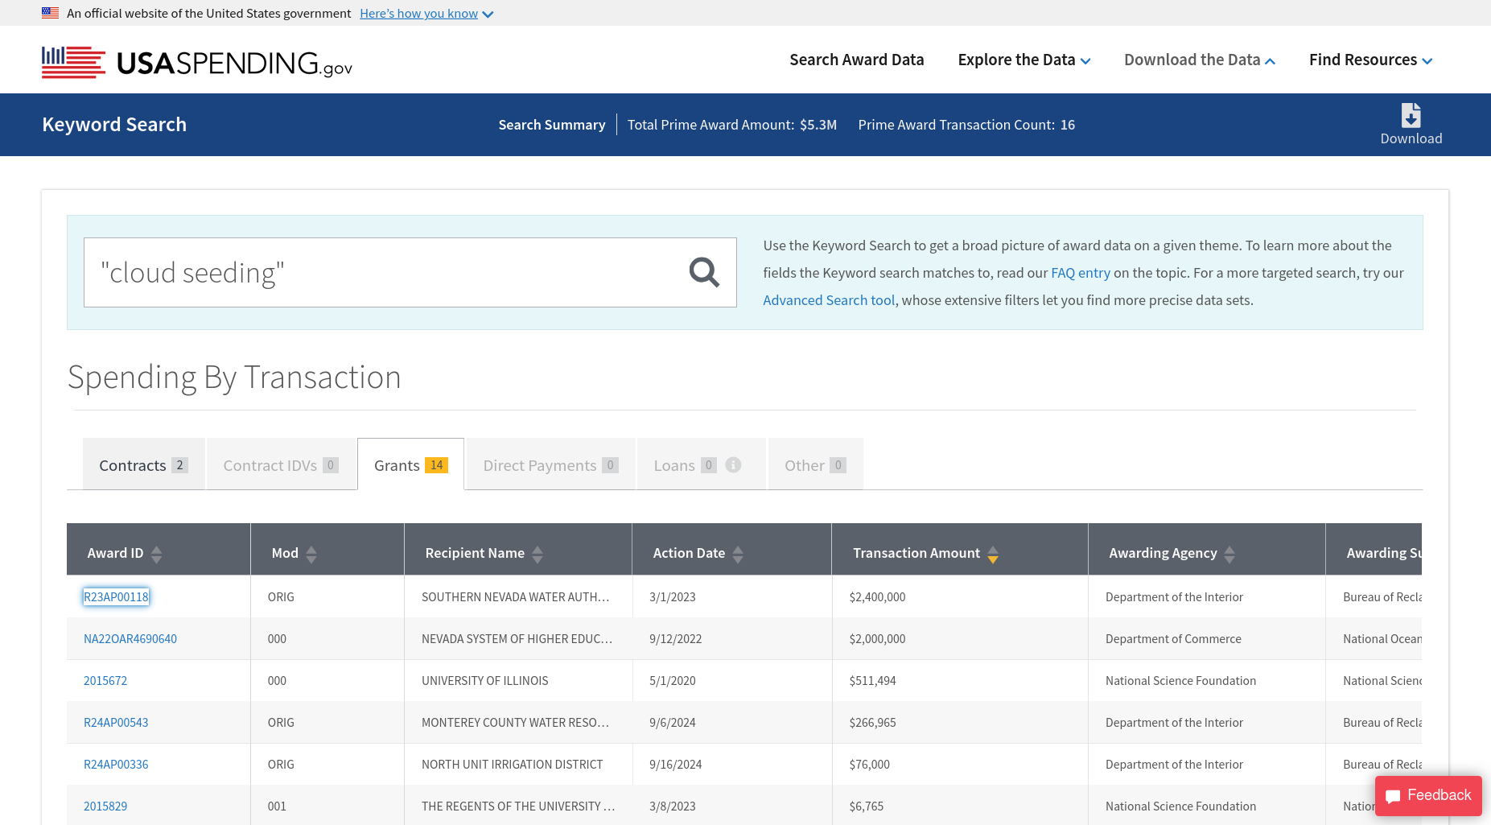Click the $511,494 transaction amount
Image resolution: width=1491 pixels, height=825 pixels.
point(872,680)
